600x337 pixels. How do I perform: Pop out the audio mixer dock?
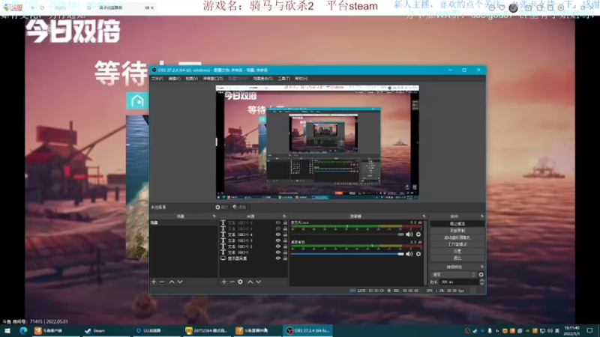coord(424,216)
